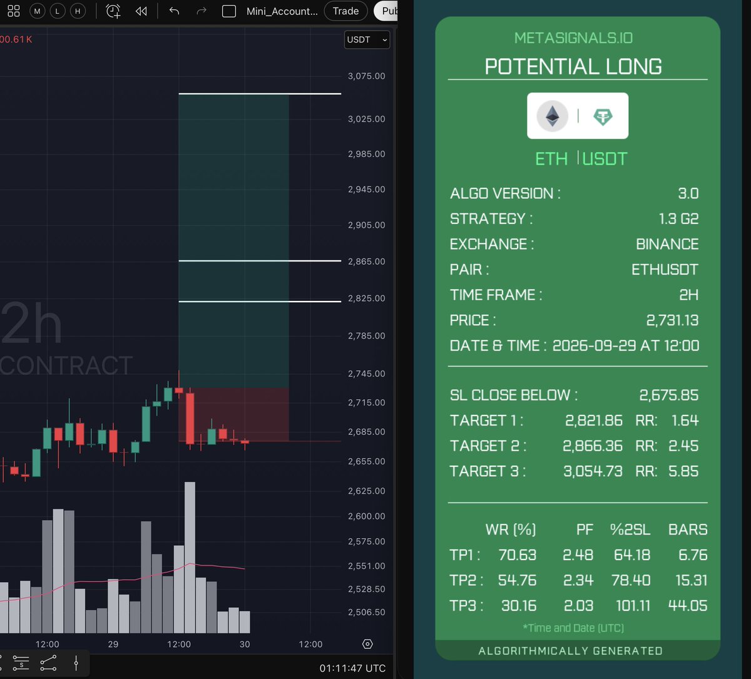Select the vertical line drawing tool
This screenshot has width=751, height=679.
[76, 662]
